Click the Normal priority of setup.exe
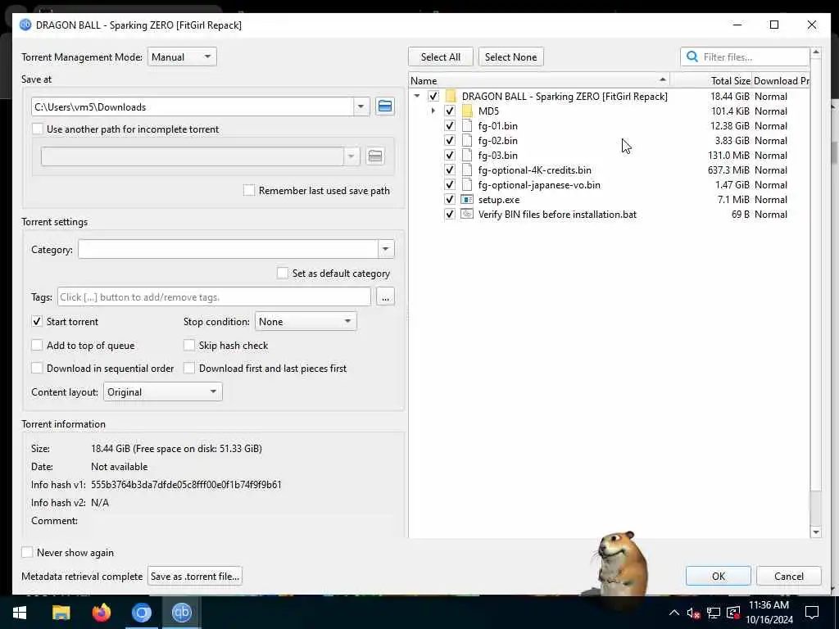 coord(770,200)
